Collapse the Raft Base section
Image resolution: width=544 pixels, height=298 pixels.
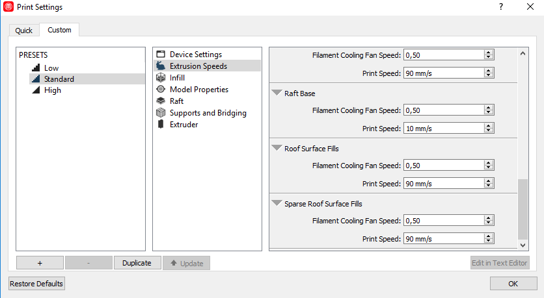pos(278,93)
